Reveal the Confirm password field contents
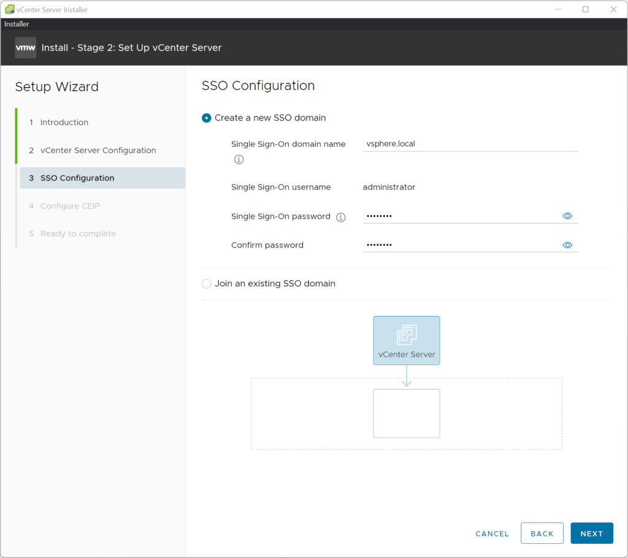Viewport: 628px width, 558px height. pos(567,245)
